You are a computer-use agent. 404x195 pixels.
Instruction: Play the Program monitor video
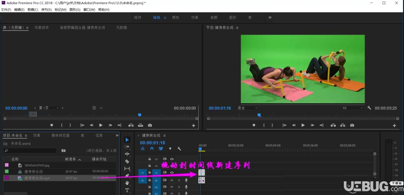(303, 125)
